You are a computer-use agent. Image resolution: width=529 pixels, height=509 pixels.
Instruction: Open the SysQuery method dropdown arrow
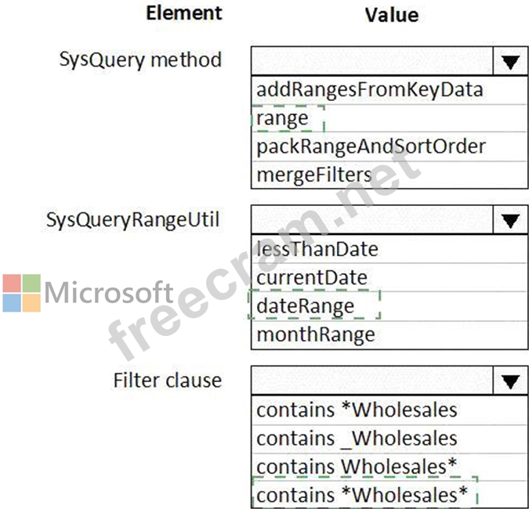pos(510,63)
